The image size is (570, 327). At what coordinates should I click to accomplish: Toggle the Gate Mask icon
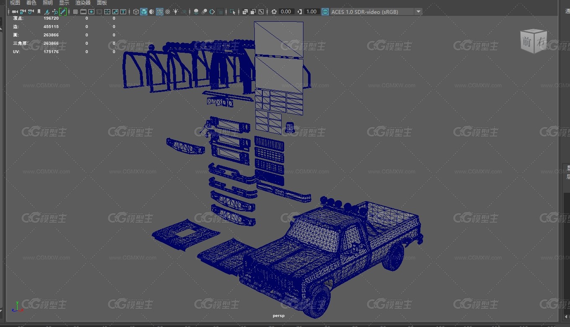99,12
